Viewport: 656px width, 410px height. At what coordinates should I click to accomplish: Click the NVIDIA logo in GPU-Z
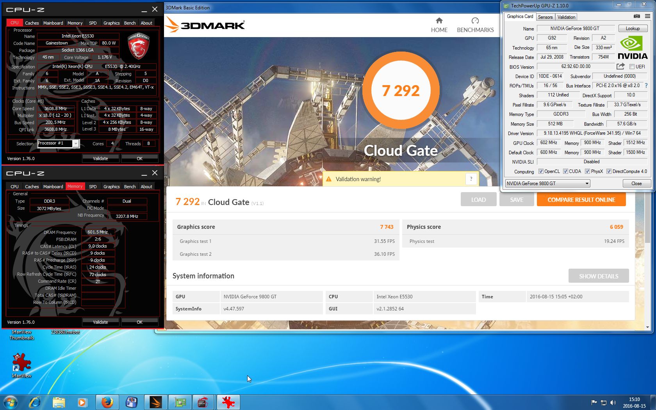point(633,48)
